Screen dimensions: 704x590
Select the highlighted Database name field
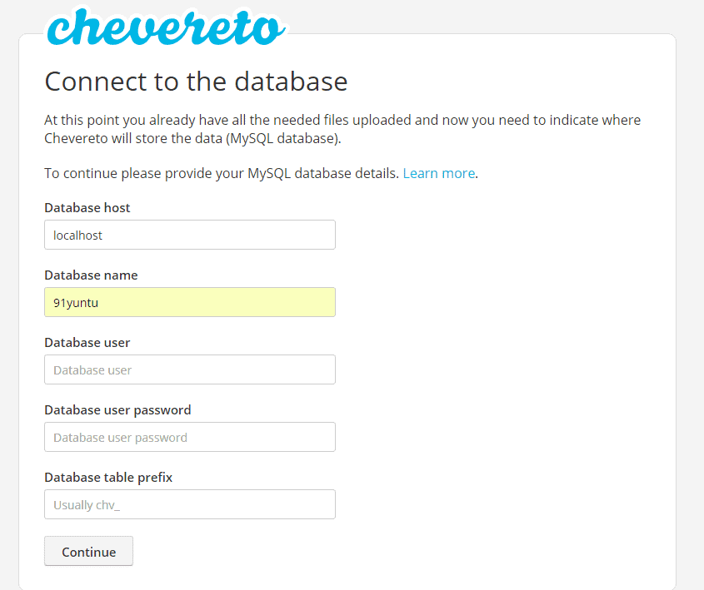(189, 302)
